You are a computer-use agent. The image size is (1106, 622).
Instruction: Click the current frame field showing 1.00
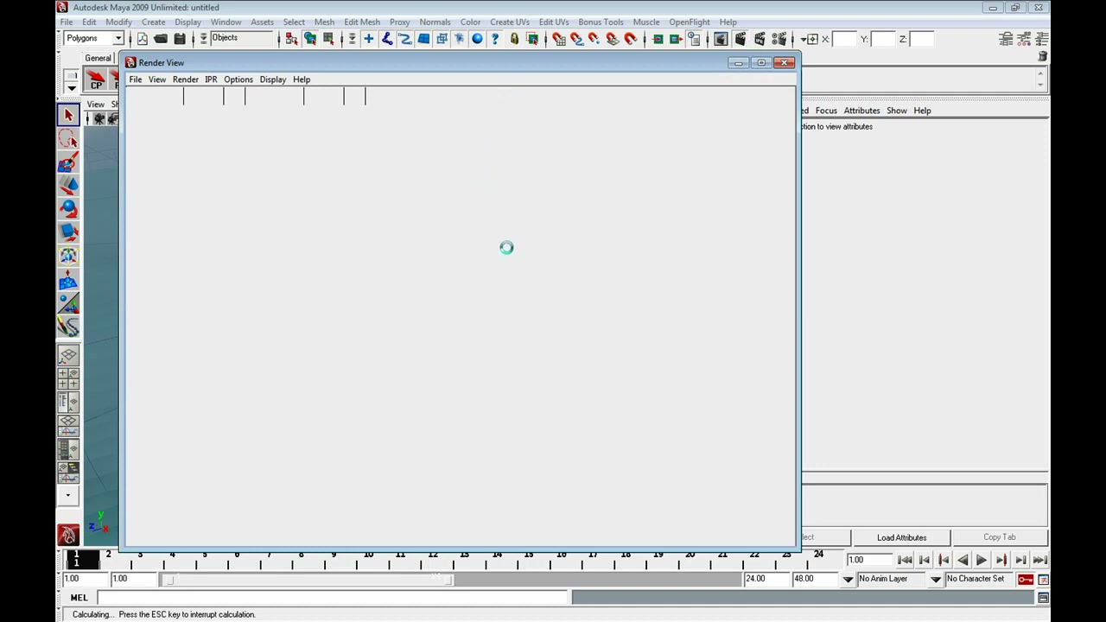(x=868, y=560)
